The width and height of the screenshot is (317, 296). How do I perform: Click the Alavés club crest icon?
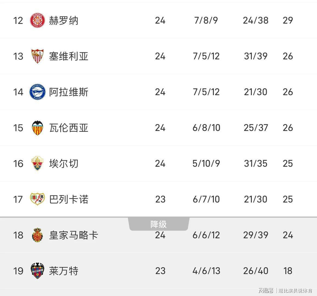point(38,92)
